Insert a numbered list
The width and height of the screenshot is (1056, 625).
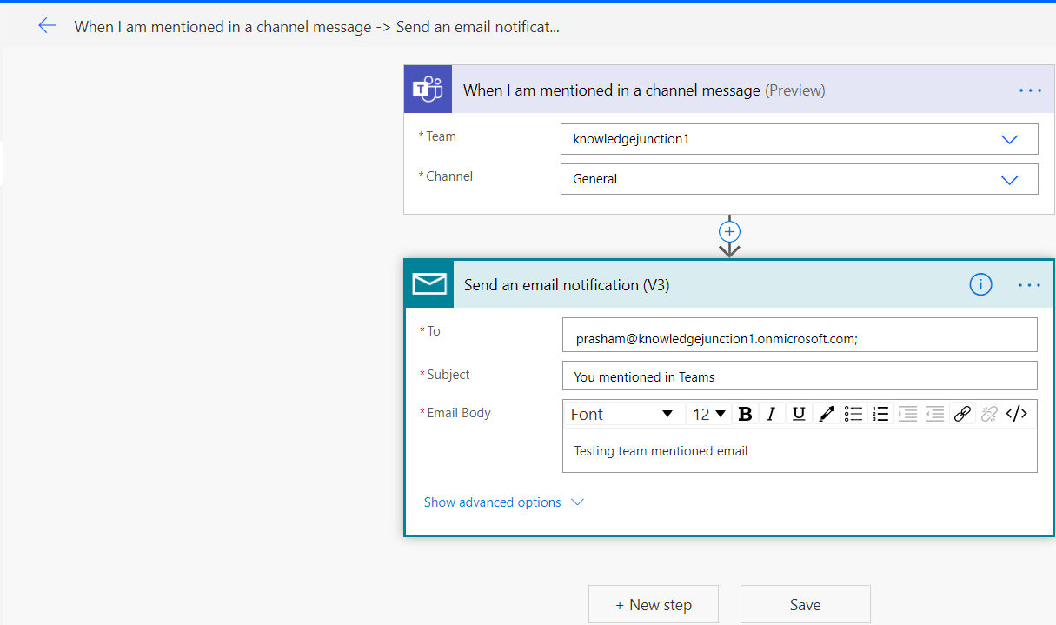tap(880, 414)
